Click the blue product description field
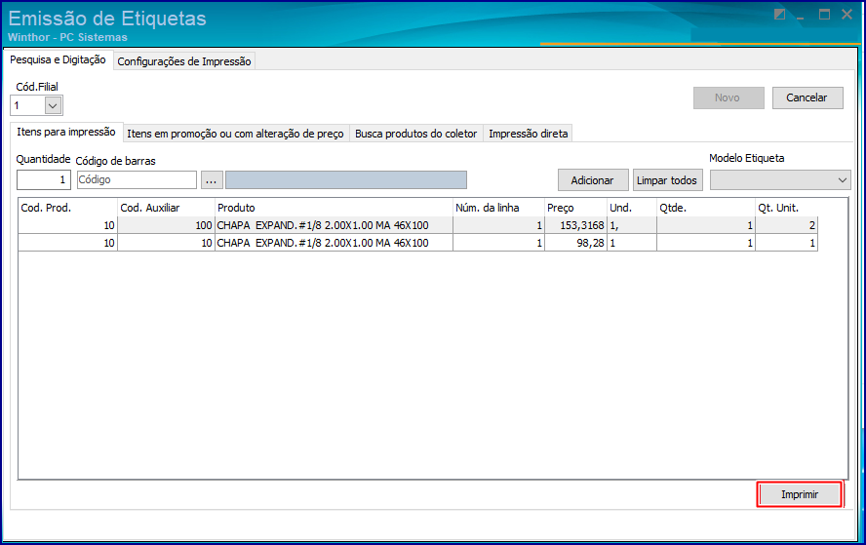Image resolution: width=866 pixels, height=545 pixels. click(x=346, y=180)
